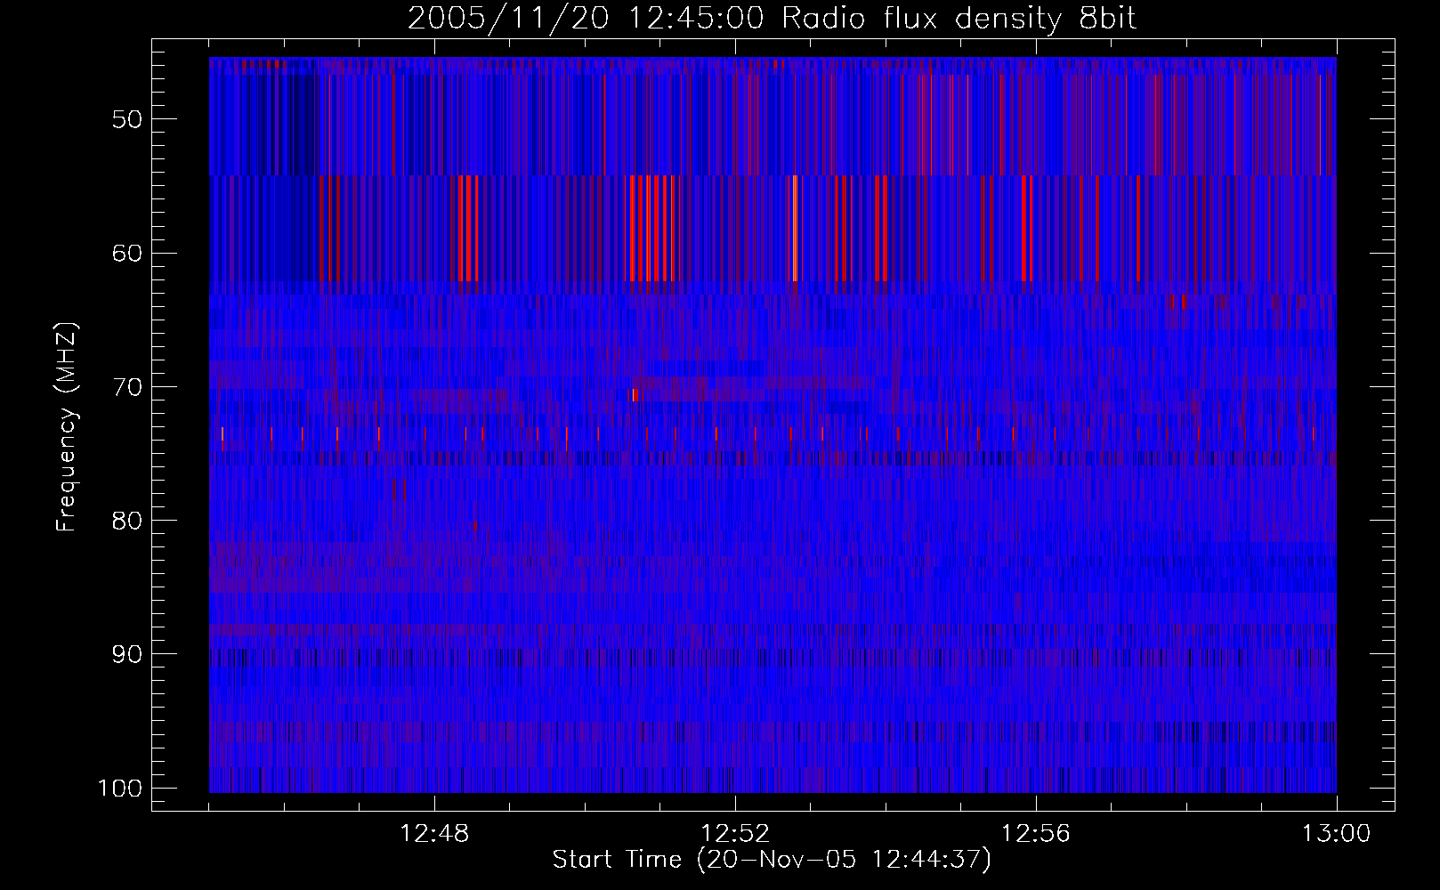The height and width of the screenshot is (890, 1440).
Task: Click the white-red spike before 12:53 near 58 MHz
Action: (794, 229)
